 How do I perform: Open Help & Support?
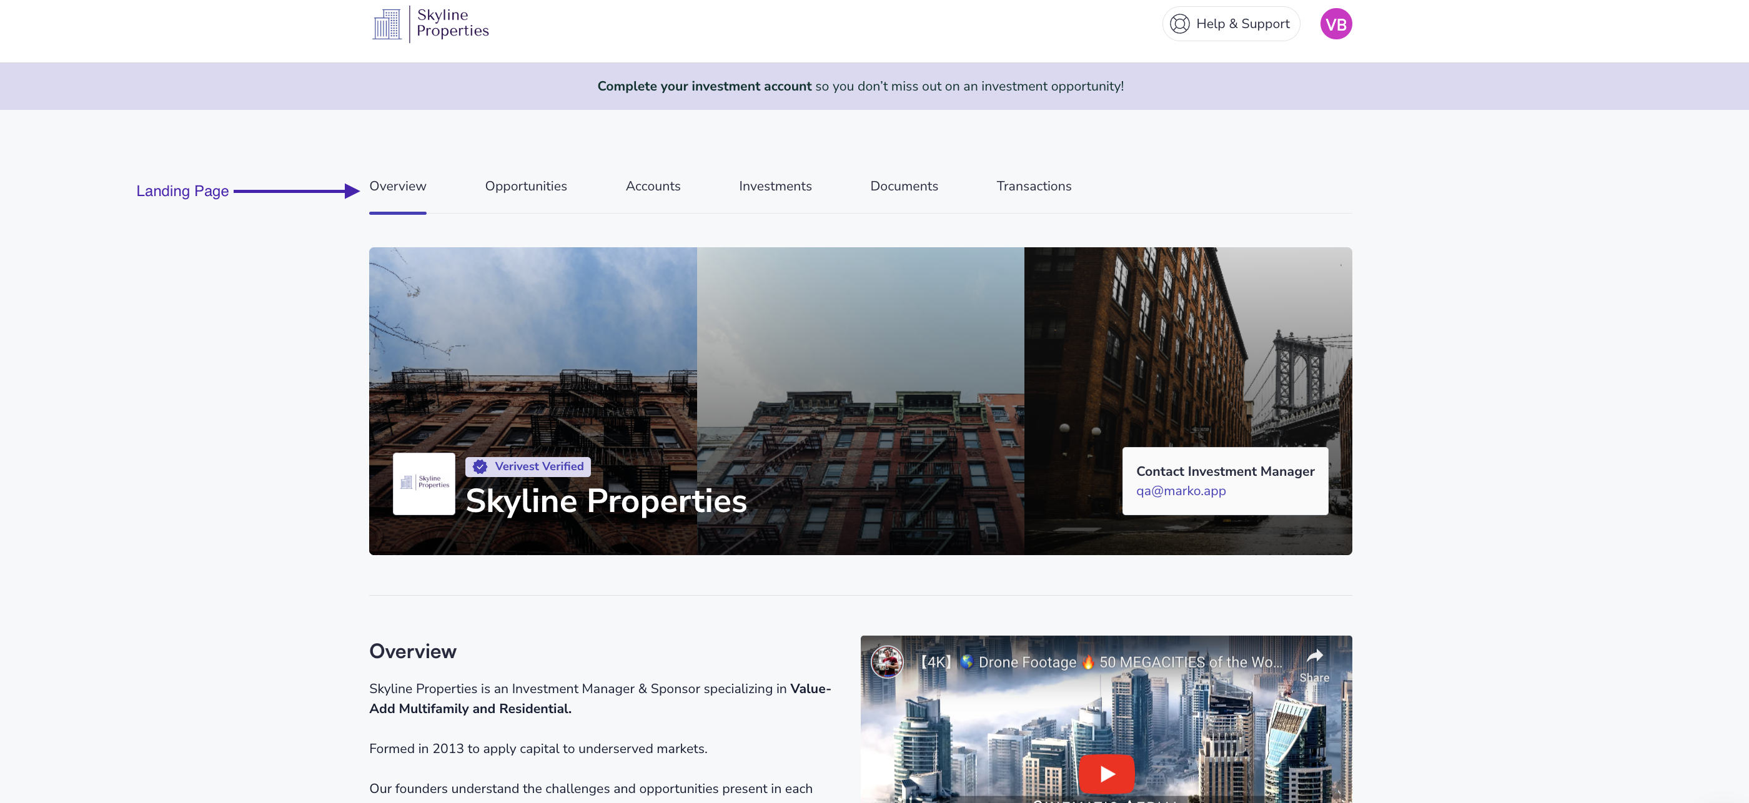click(1231, 24)
